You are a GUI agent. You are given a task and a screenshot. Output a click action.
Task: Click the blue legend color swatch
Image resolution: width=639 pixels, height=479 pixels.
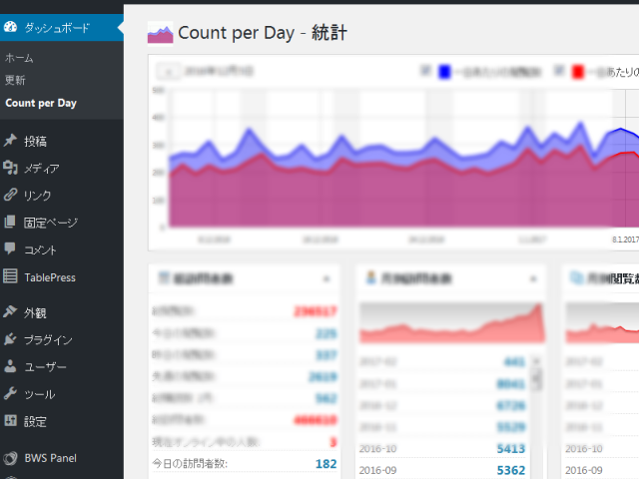click(444, 72)
